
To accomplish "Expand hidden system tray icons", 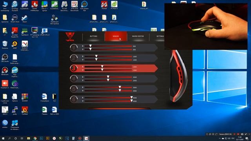I will click(220, 138).
